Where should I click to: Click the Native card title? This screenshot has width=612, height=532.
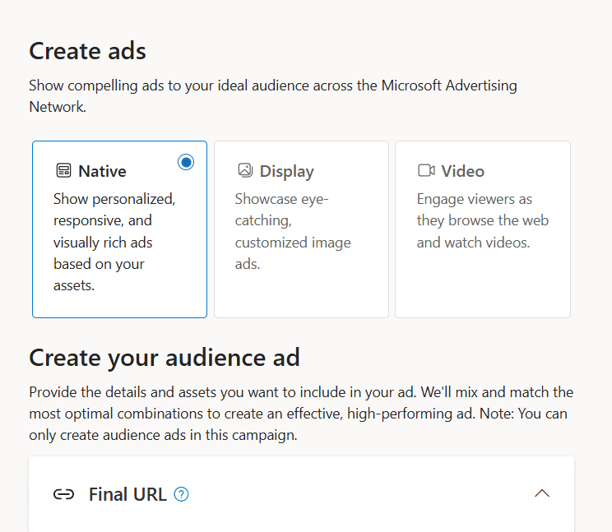(102, 171)
